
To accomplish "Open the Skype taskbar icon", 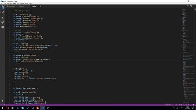I will pyautogui.click(x=22, y=108).
